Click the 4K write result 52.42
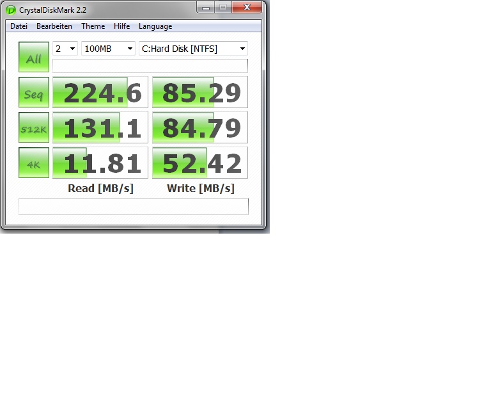Image resolution: width=491 pixels, height=393 pixels. (x=199, y=163)
